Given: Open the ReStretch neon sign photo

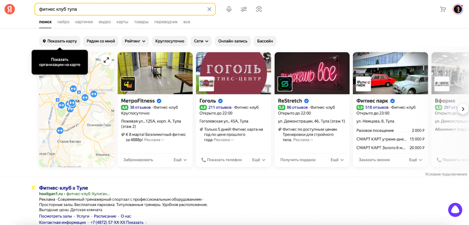Looking at the screenshot, I should pyautogui.click(x=312, y=73).
